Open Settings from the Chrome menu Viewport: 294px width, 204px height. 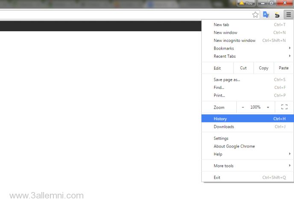tap(221, 139)
